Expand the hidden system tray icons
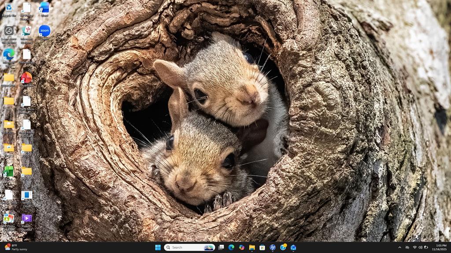The width and height of the screenshot is (451, 253). [x=400, y=247]
